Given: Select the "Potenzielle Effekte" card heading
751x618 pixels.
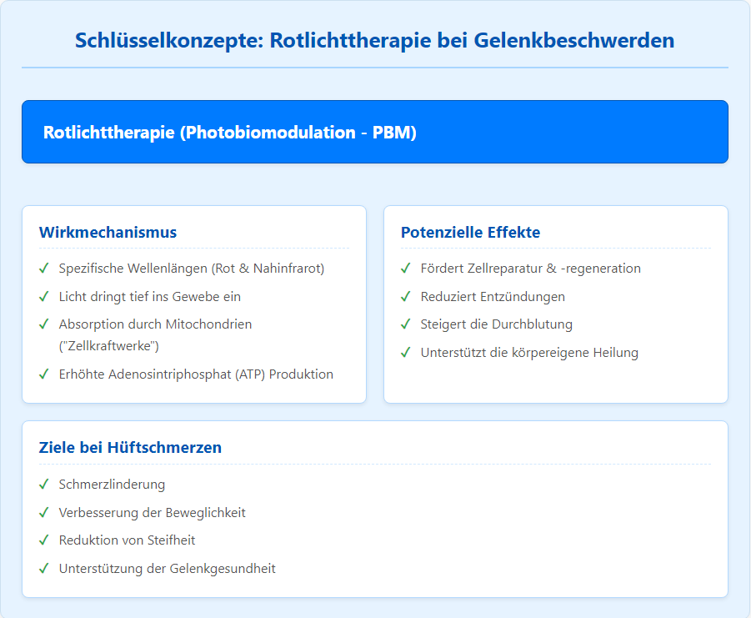Looking at the screenshot, I should coord(470,232).
